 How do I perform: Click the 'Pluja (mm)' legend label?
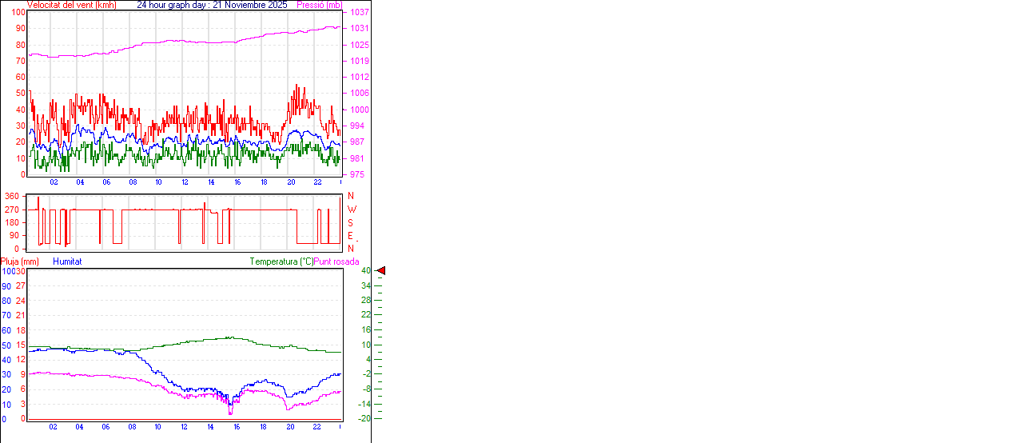point(20,261)
